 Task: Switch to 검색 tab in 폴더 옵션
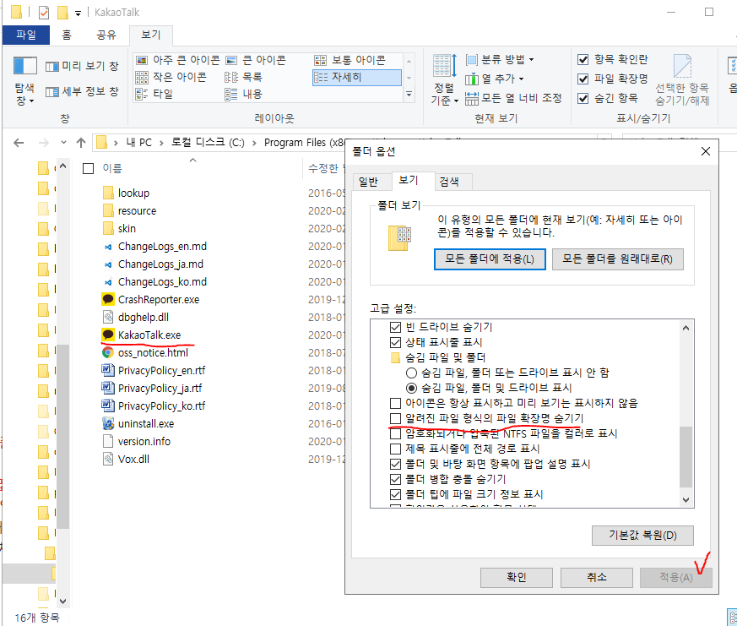[x=449, y=182]
